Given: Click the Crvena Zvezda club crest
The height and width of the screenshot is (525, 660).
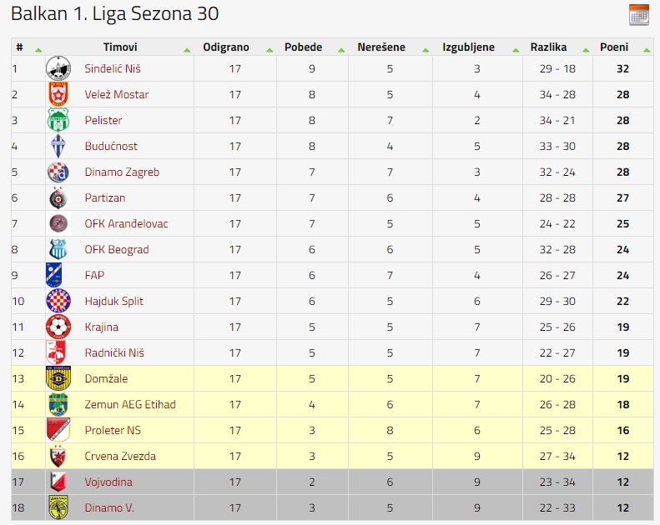Looking at the screenshot, I should [x=58, y=456].
